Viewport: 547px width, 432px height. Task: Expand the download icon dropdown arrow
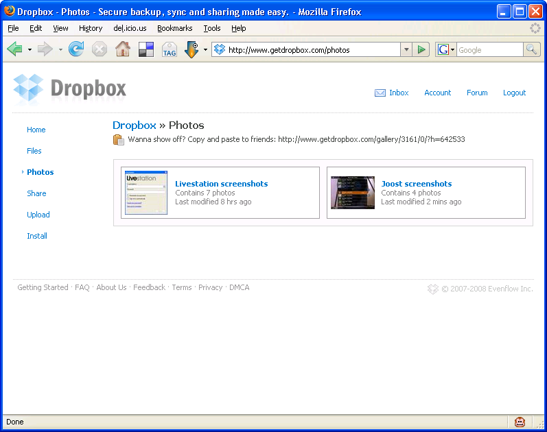[205, 49]
